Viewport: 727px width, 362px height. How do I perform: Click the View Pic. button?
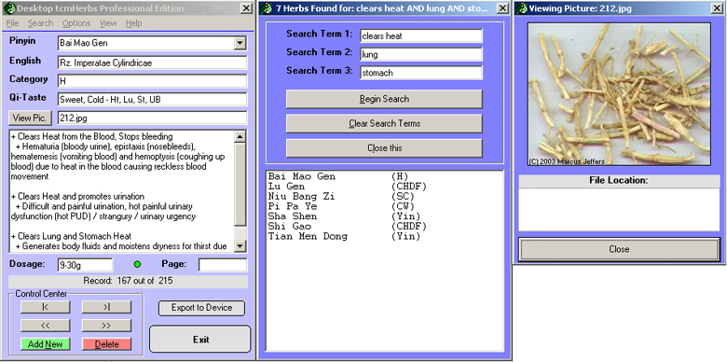tap(30, 118)
